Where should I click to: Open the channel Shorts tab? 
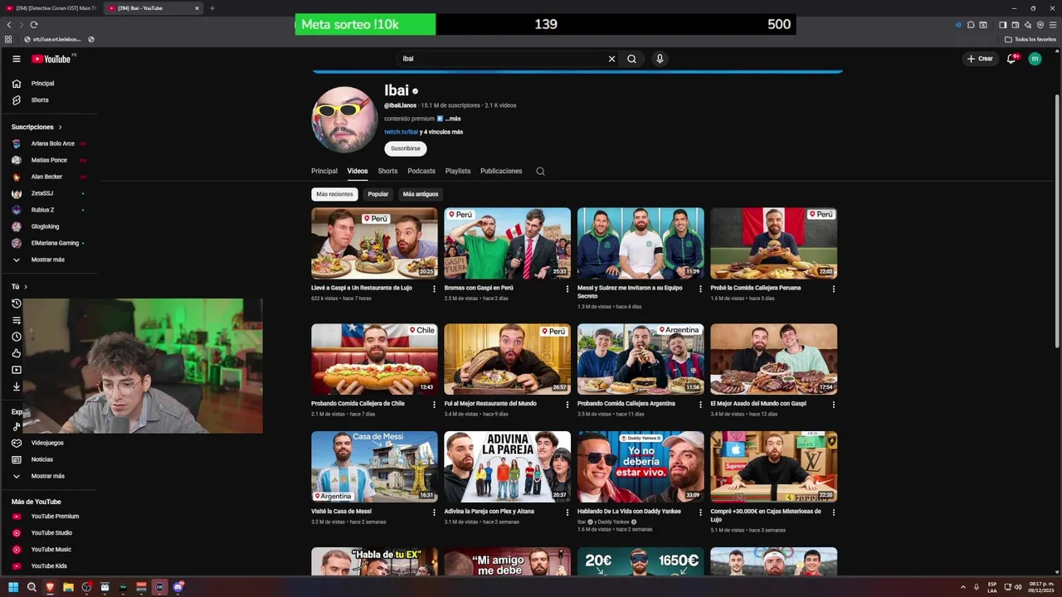pos(387,171)
